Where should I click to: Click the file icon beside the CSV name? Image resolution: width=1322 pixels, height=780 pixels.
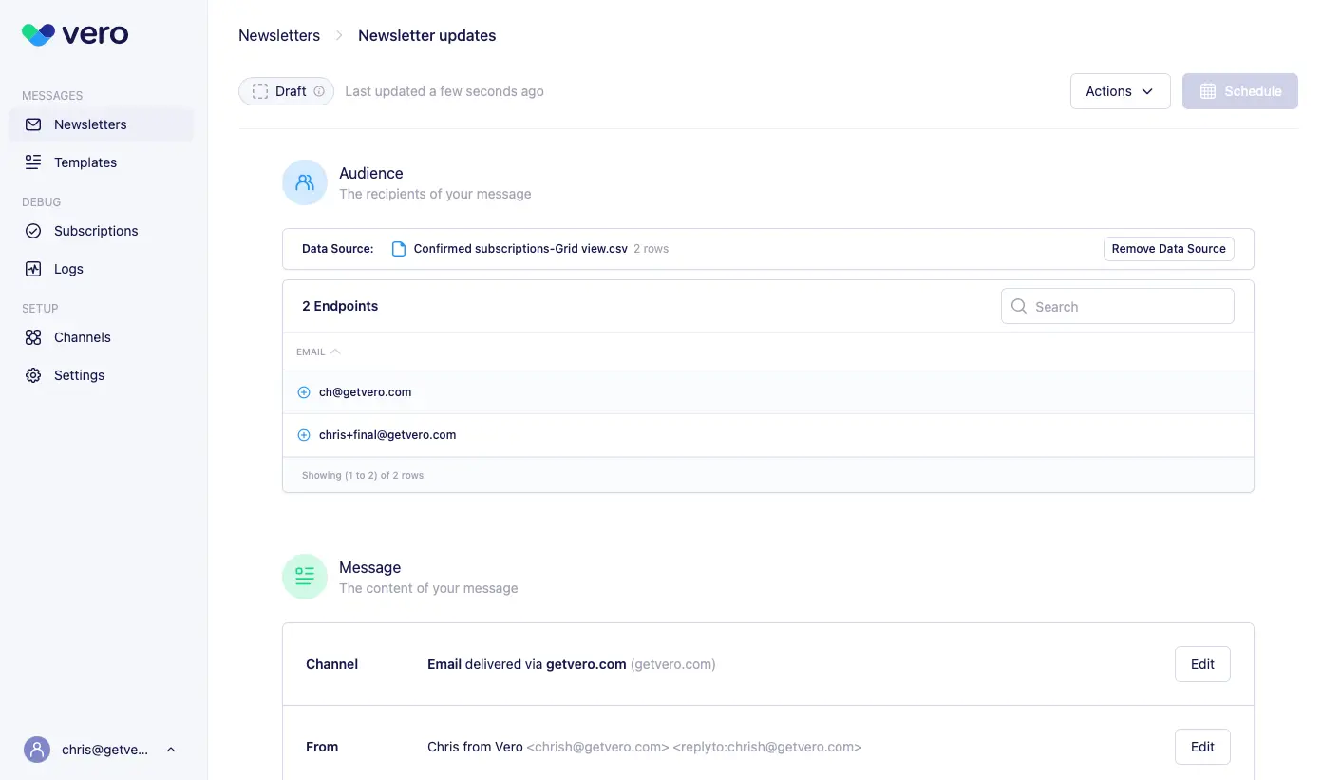398,248
